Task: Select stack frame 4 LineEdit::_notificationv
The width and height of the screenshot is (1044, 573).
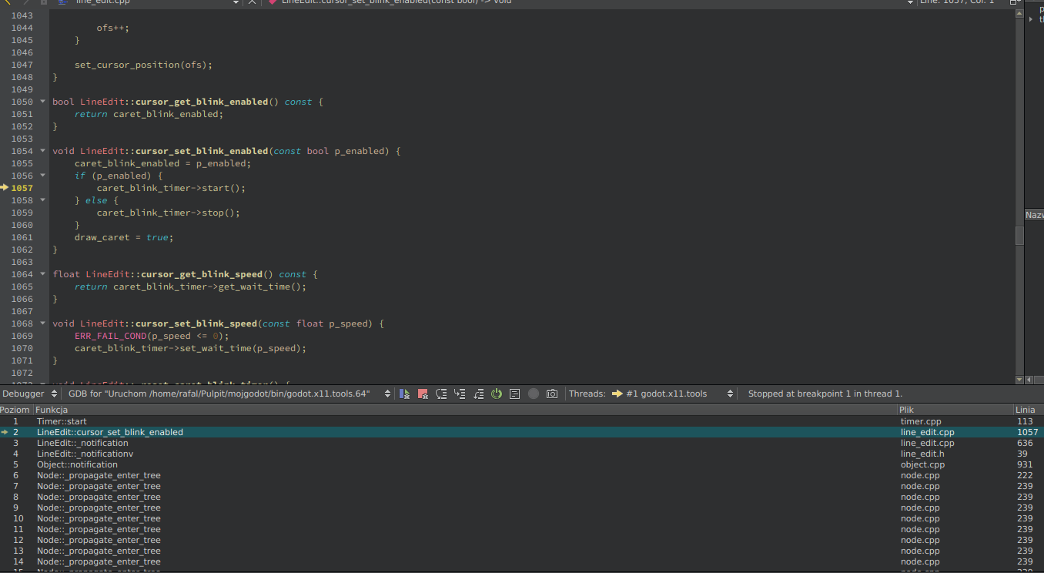Action: 522,454
